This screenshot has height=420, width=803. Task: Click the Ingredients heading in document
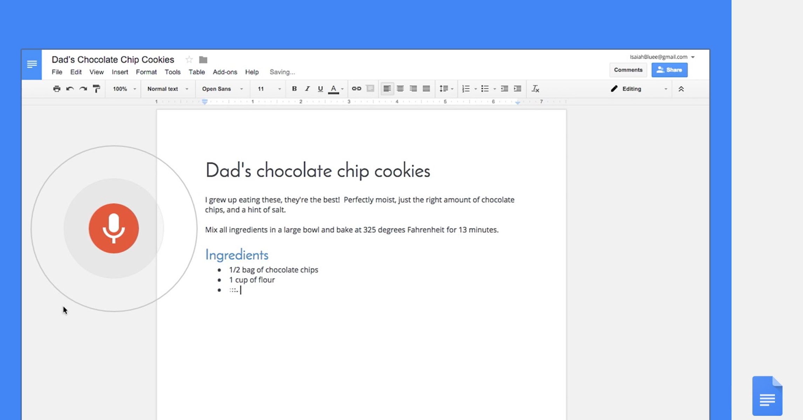coord(237,255)
